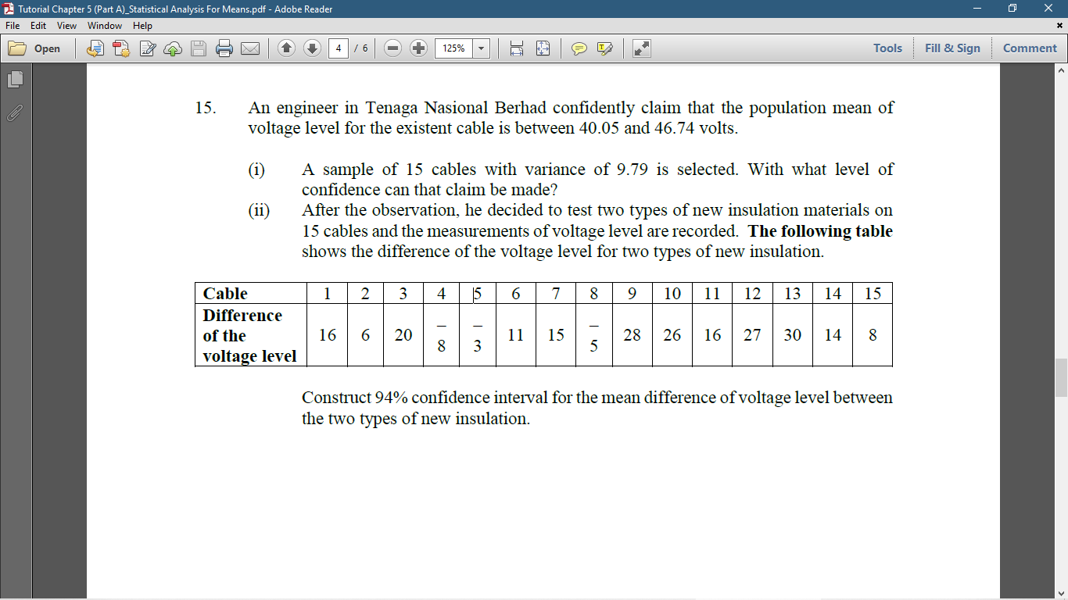1068x600 pixels.
Task: Click the words "Tenaga Nasional Berhad"
Action: [456, 108]
